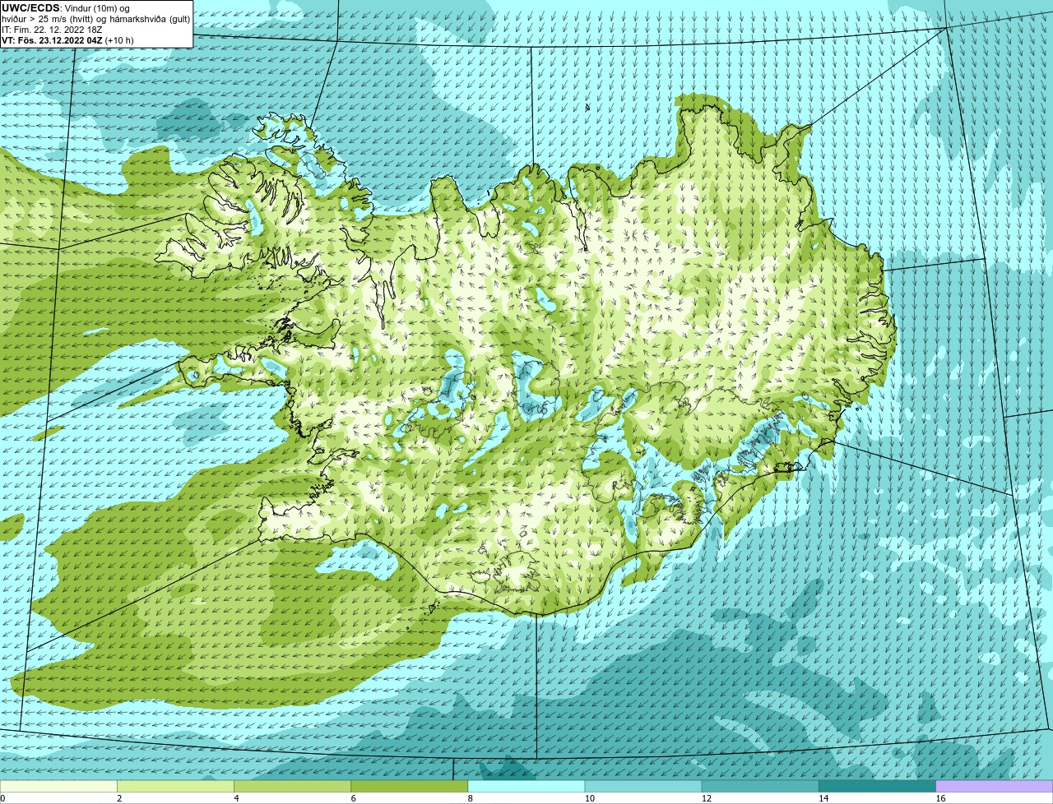Click the dark teal 14–16 legend swatch

(x=877, y=786)
